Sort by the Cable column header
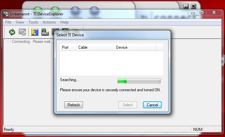The height and width of the screenshot is (137, 225). pyautogui.click(x=95, y=47)
